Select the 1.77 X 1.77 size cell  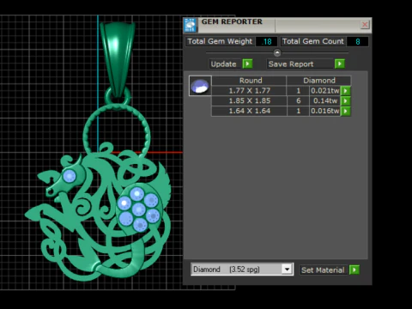pos(249,91)
